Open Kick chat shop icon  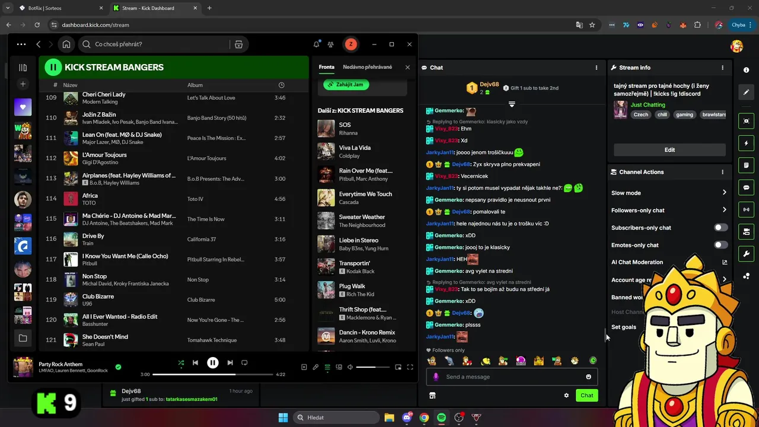click(432, 396)
